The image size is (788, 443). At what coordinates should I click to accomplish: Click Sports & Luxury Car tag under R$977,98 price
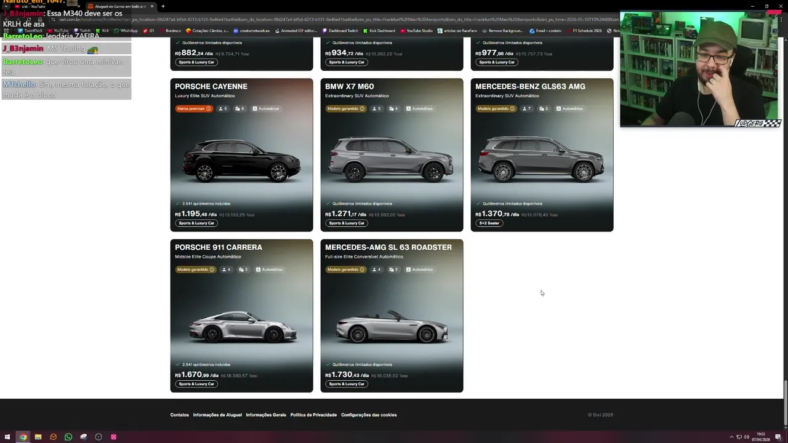(x=497, y=62)
